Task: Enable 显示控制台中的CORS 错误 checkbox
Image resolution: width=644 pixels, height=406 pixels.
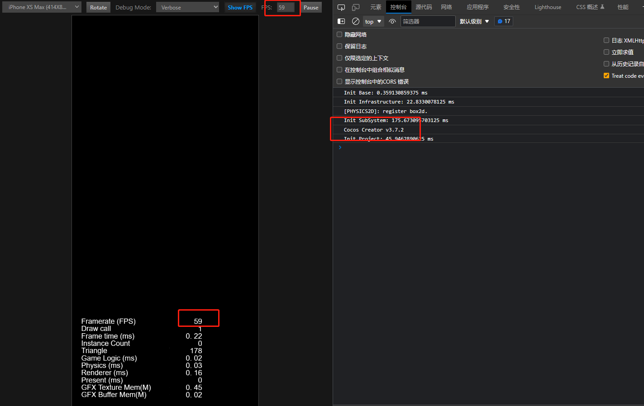Action: click(x=339, y=81)
